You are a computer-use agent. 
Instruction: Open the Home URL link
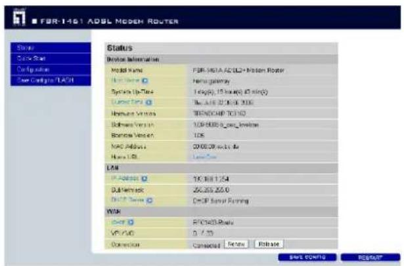[204, 157]
